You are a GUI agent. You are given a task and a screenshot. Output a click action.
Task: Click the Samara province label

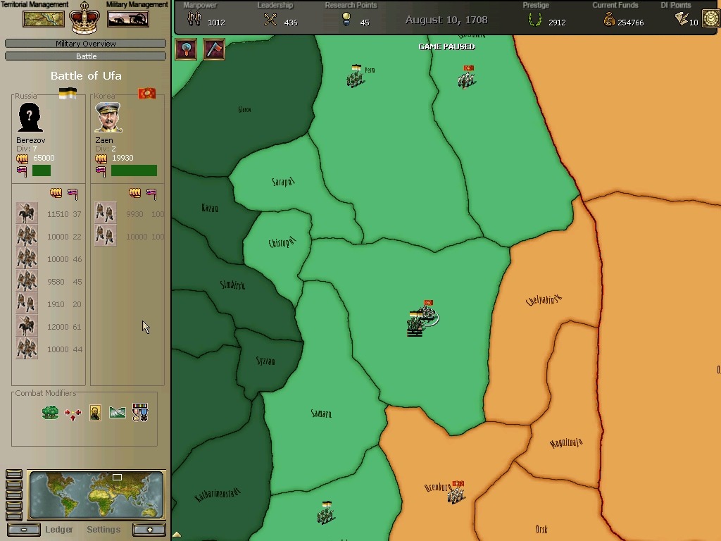[321, 413]
